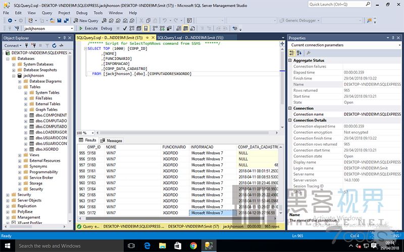Click Refresh icon in Object Explorer
Image resolution: width=404 pixels, height=252 pixels.
click(x=54, y=45)
